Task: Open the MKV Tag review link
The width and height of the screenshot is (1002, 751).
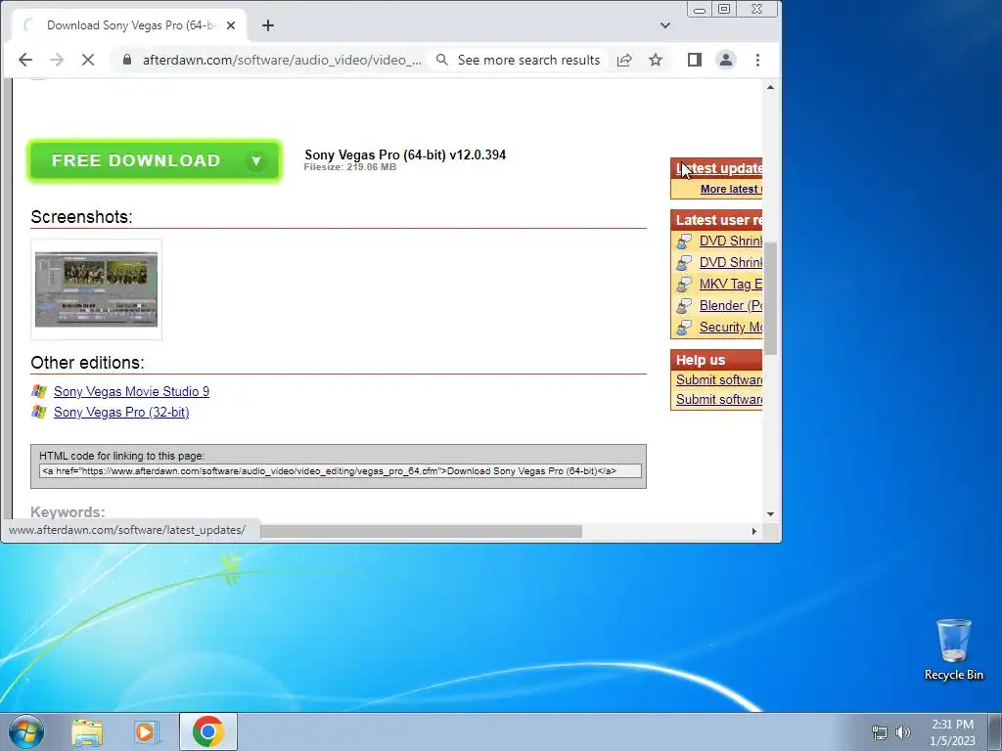Action: click(730, 285)
